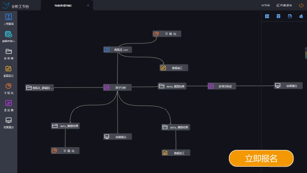The image size is (307, 173).
Task: Select 结果展示 node directly below 因子分析
Action: [118, 137]
